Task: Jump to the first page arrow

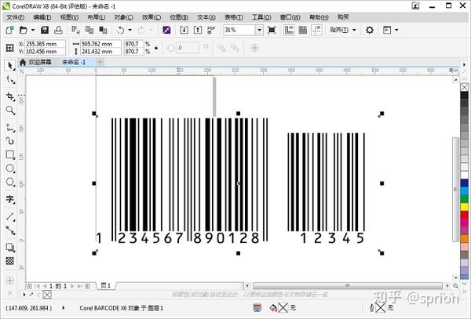Action: click(x=38, y=286)
